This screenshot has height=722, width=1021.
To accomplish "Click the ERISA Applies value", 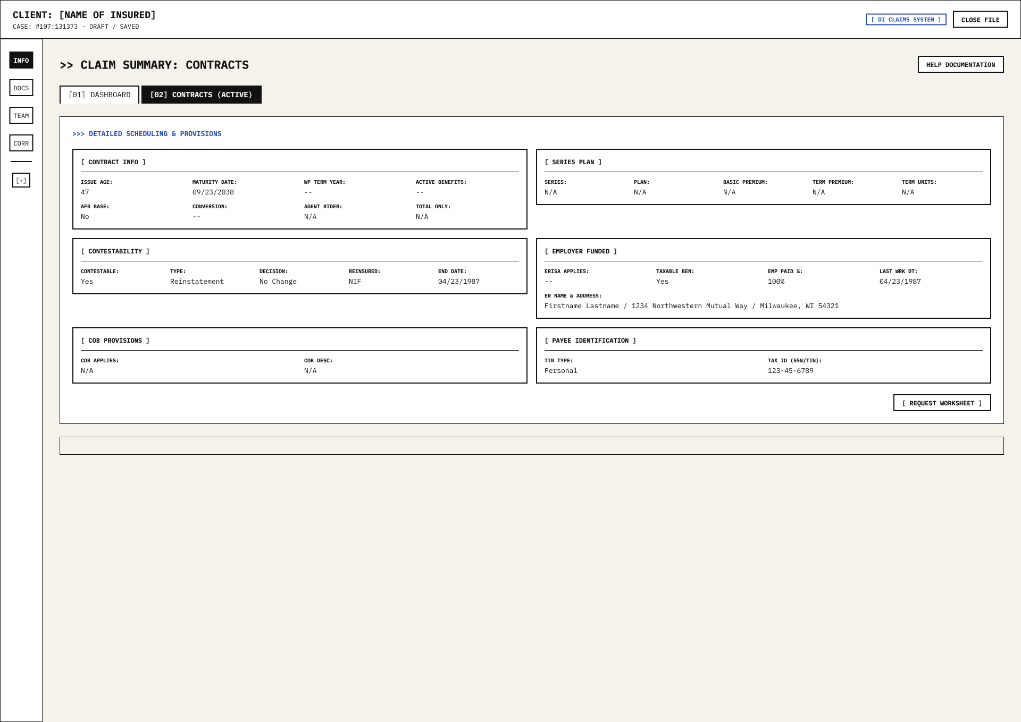I will (549, 282).
